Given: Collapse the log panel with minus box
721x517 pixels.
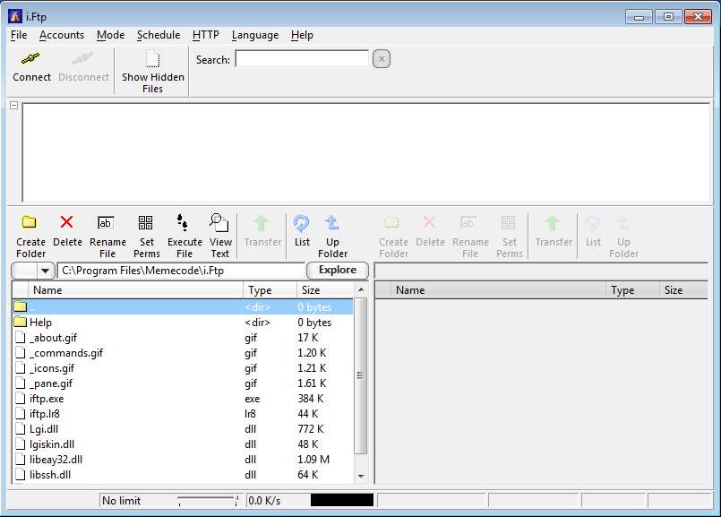Looking at the screenshot, I should pos(14,106).
